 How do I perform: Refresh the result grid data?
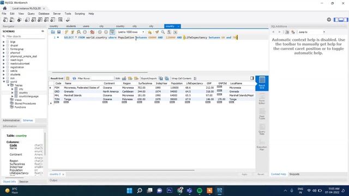tap(74, 78)
